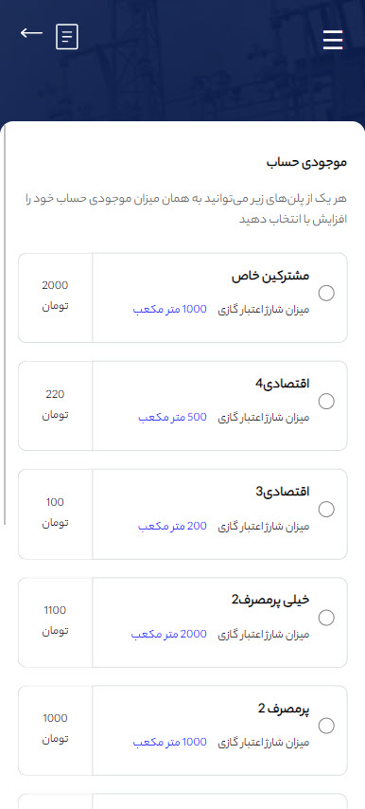Select the اقتصادی3 plan radio button

pyautogui.click(x=326, y=510)
